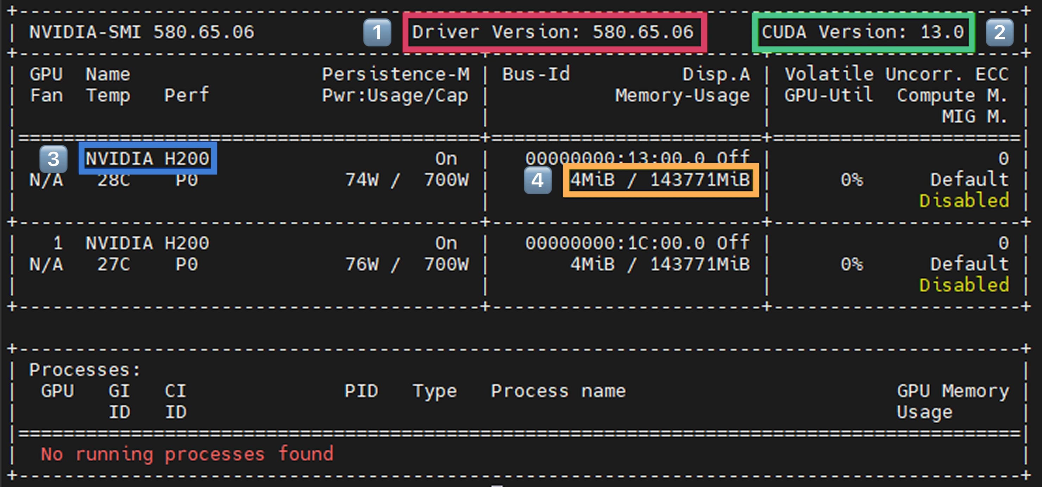
Task: Select the "Driver Version: 580.65.06" text
Action: point(553,32)
